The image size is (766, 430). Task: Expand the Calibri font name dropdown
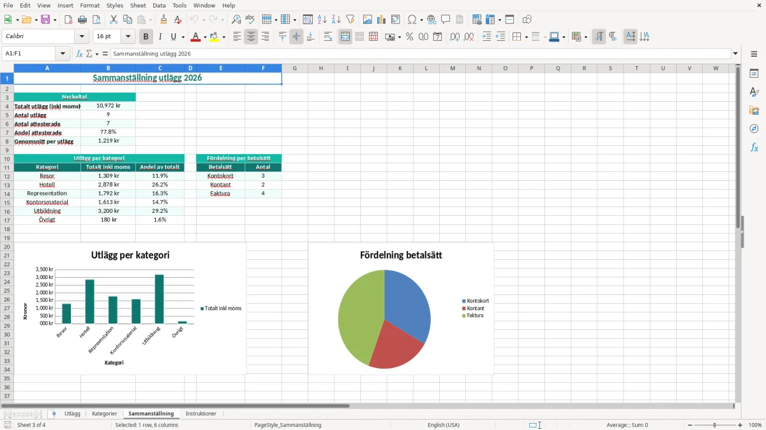click(x=82, y=37)
